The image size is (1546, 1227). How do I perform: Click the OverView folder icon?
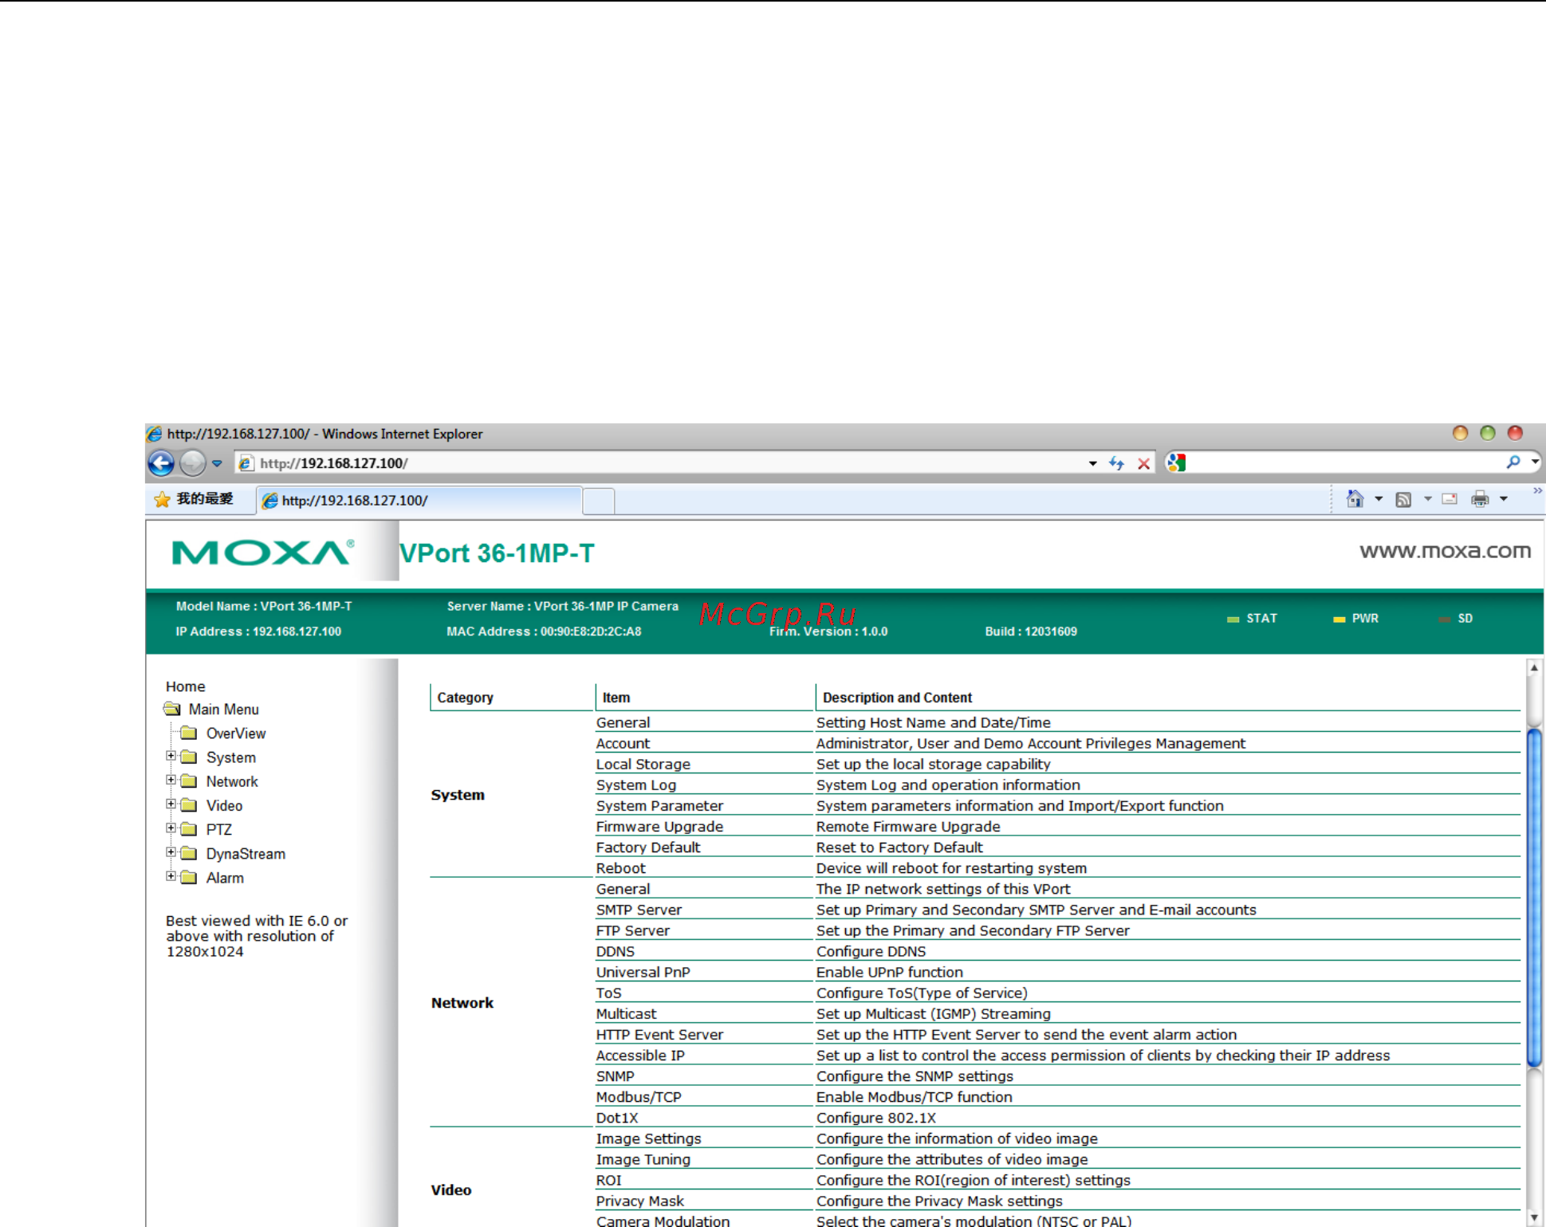(x=189, y=733)
